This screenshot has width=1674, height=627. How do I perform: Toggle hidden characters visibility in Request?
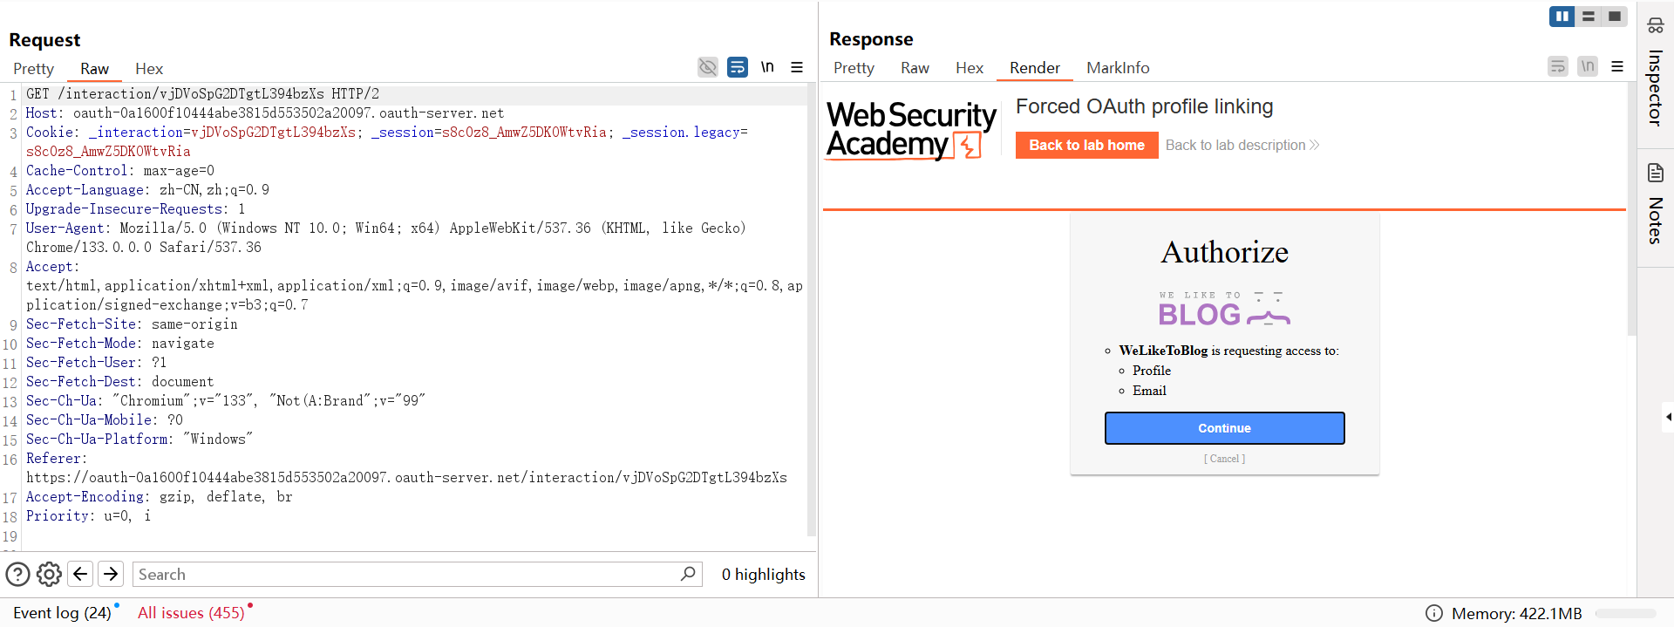(708, 67)
